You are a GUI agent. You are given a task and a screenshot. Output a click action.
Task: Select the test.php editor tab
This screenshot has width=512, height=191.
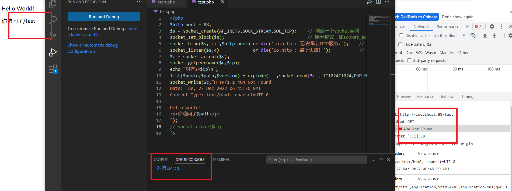pyautogui.click(x=206, y=2)
